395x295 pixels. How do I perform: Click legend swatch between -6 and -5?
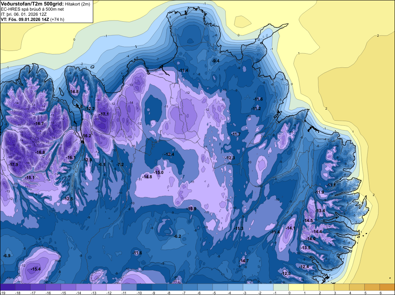[205, 287]
